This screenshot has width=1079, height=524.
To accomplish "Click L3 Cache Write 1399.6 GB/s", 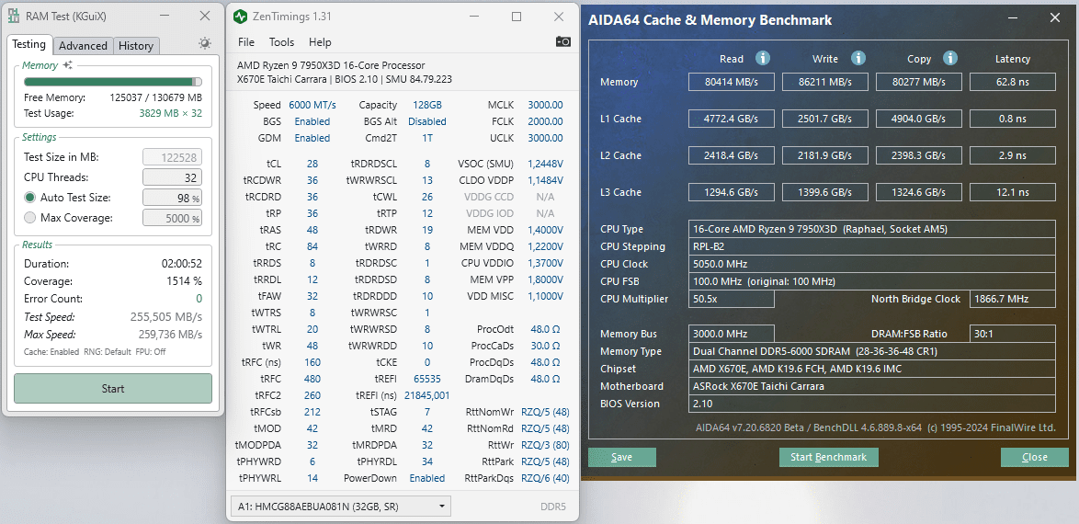I will [x=826, y=192].
